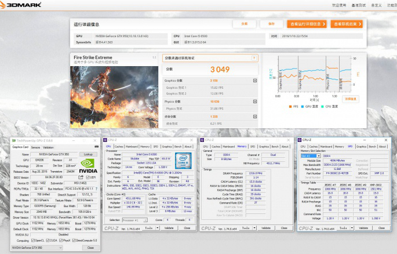Click the Bus Interface question mark in GPU-Z
397x254 pixels.
[x=96, y=188]
